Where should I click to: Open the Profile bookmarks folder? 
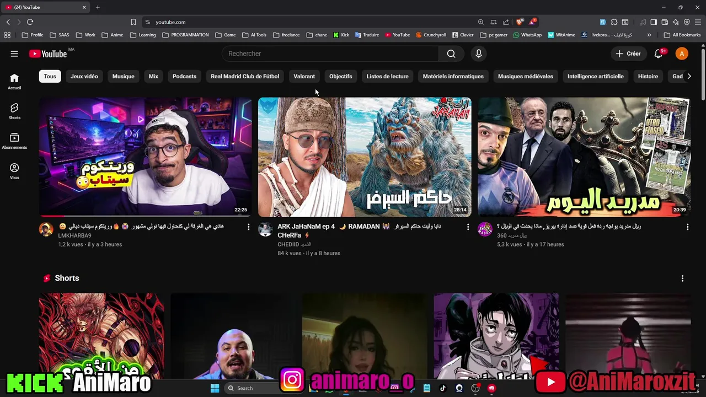pos(33,35)
